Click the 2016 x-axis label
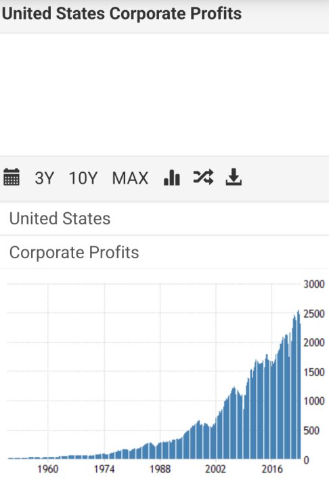Screen dimensions: 329x488 (x=271, y=469)
